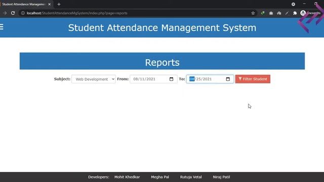Image resolution: width=324 pixels, height=182 pixels.
Task: Click the pen extension icon
Action: click(x=287, y=13)
